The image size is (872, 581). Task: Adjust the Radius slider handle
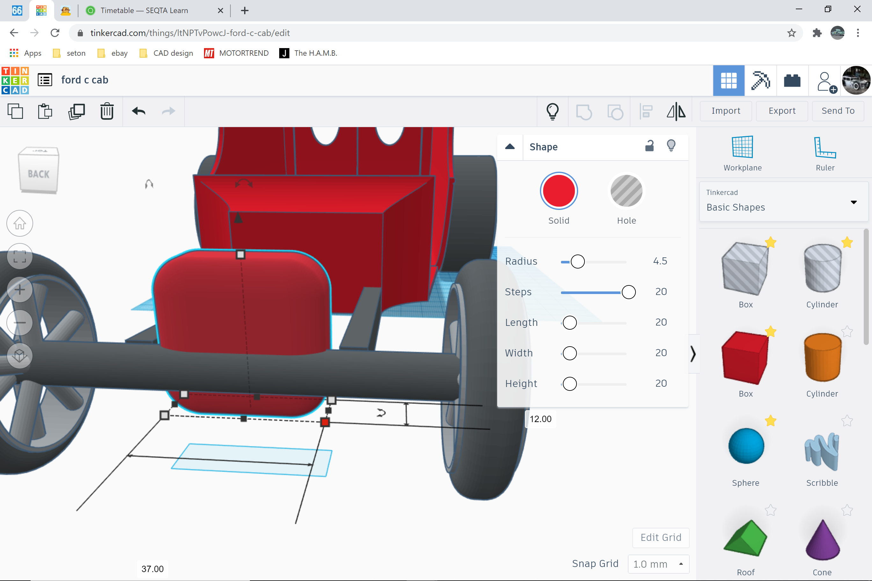[578, 262]
